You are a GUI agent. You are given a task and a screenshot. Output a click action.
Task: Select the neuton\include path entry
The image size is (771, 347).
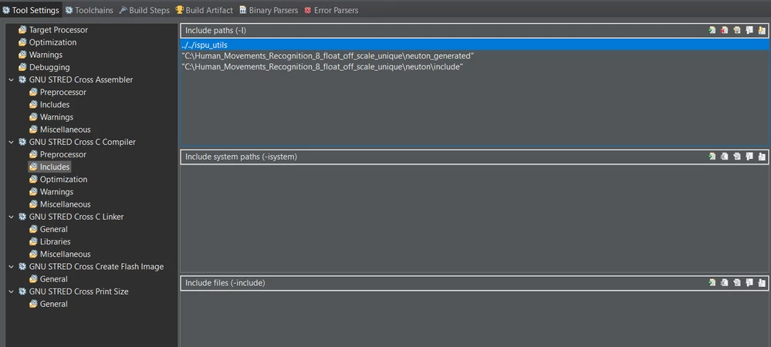pyautogui.click(x=323, y=66)
